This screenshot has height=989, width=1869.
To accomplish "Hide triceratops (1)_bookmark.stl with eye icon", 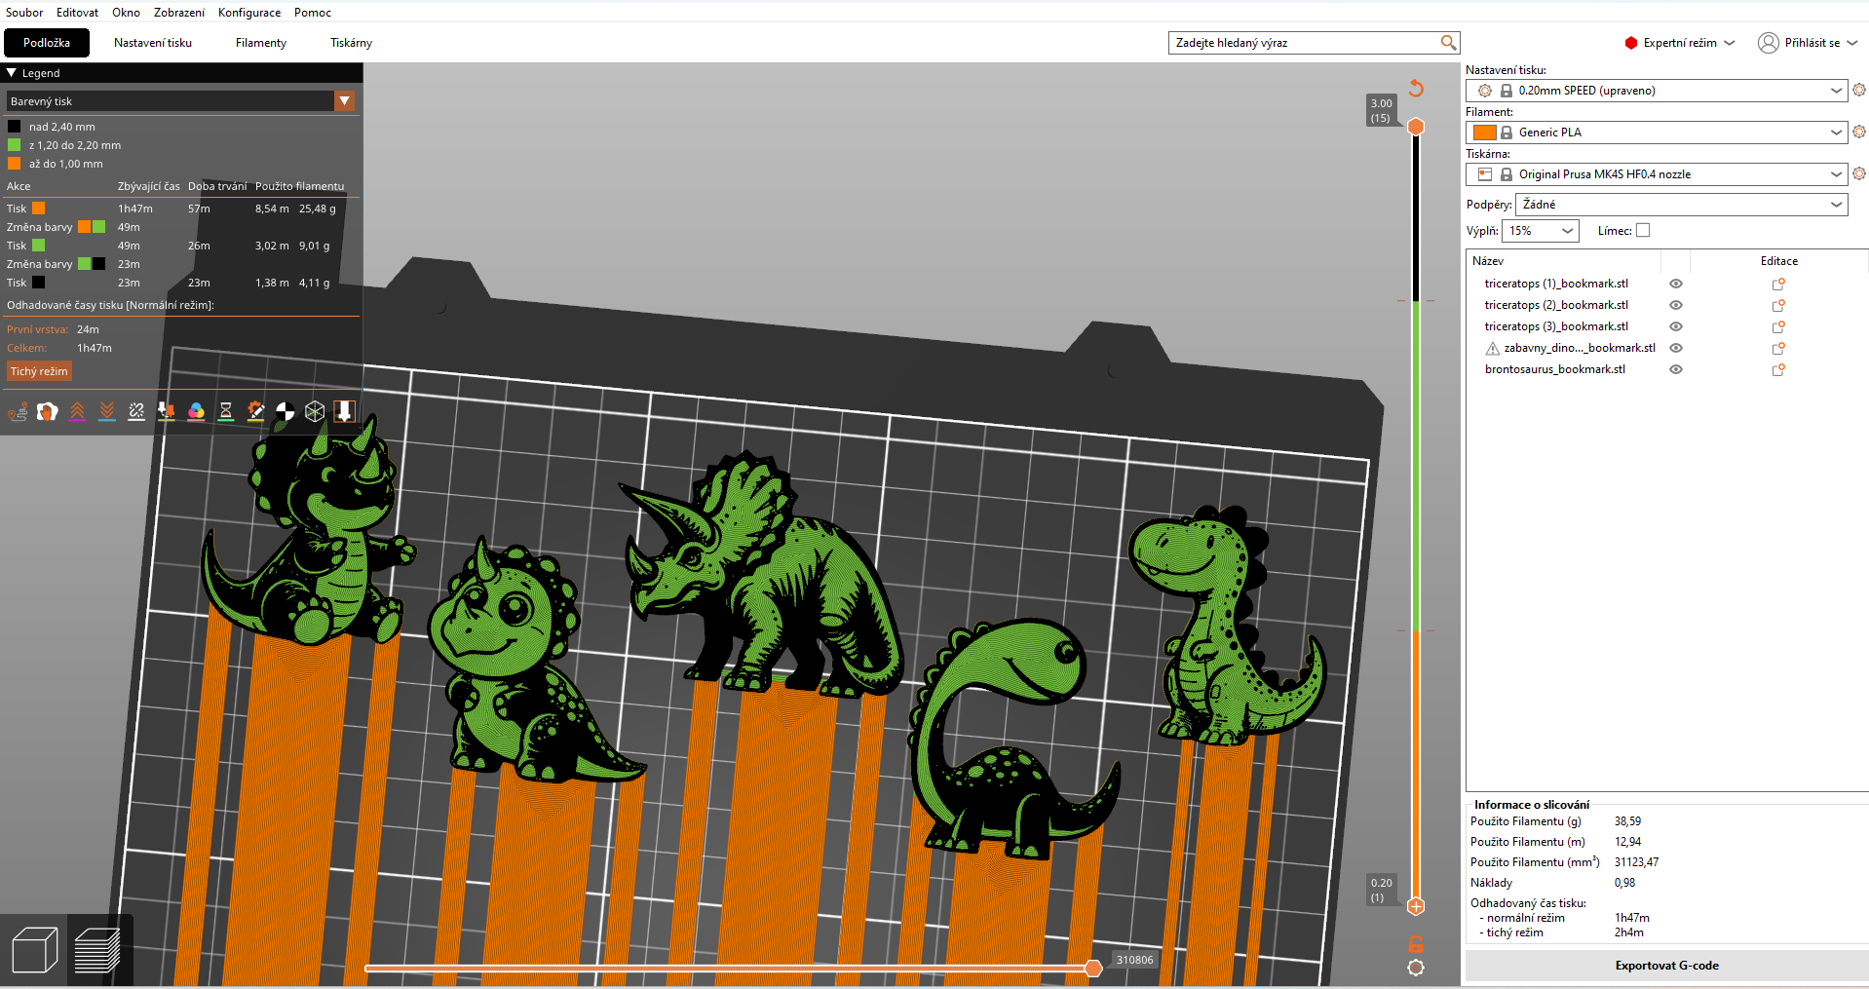I will coord(1676,284).
